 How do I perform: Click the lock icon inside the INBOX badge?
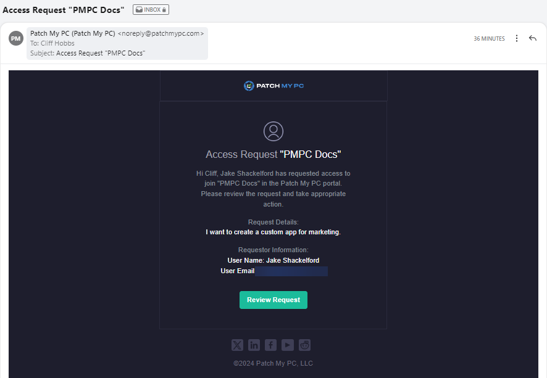click(164, 9)
